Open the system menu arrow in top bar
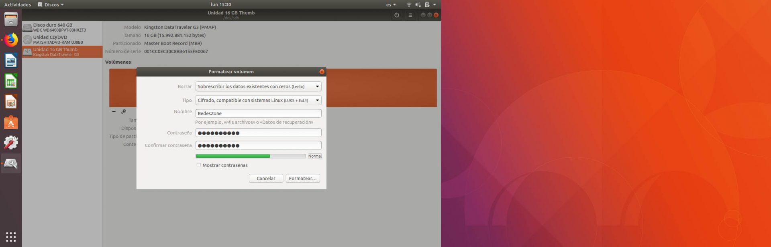The image size is (771, 247). (x=434, y=5)
